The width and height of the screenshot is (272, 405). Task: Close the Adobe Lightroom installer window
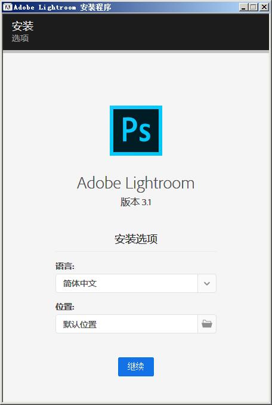[x=264, y=7]
